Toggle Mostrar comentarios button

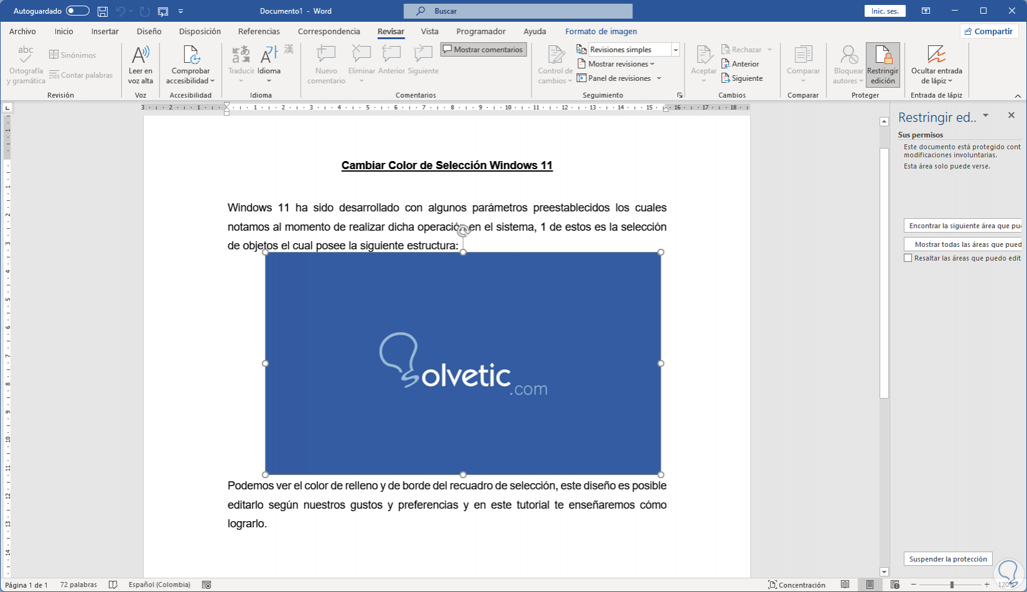click(x=483, y=50)
